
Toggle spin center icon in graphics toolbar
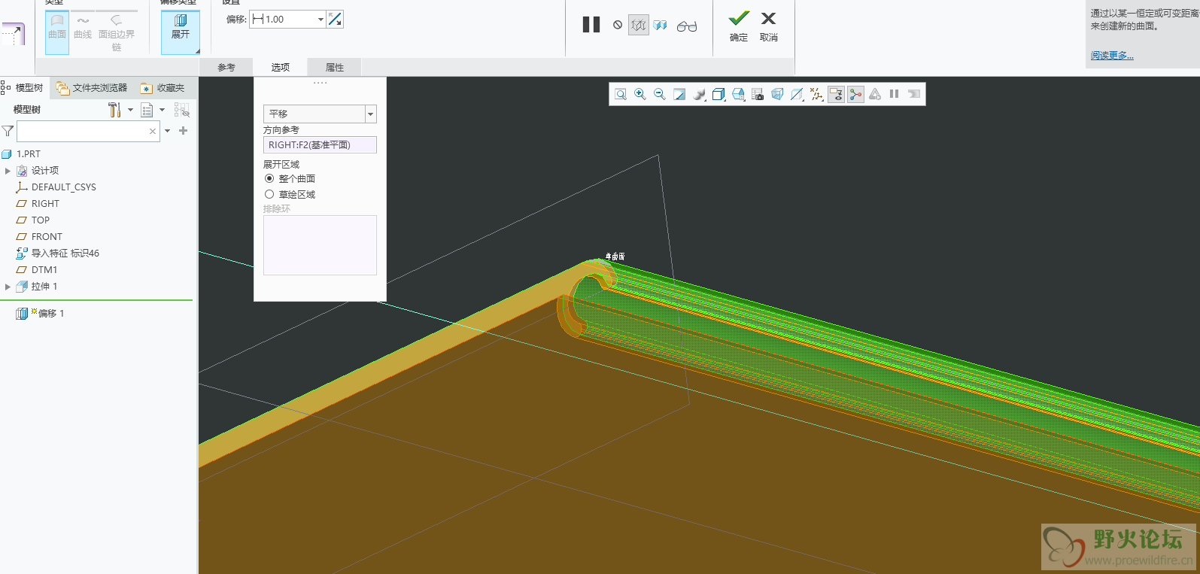pyautogui.click(x=855, y=94)
